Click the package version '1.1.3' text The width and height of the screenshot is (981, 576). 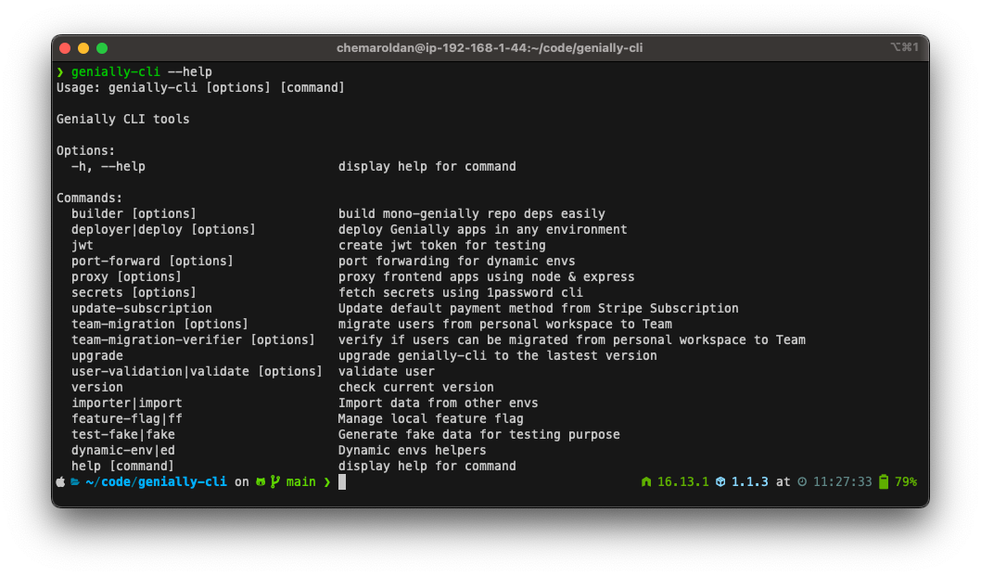point(749,482)
